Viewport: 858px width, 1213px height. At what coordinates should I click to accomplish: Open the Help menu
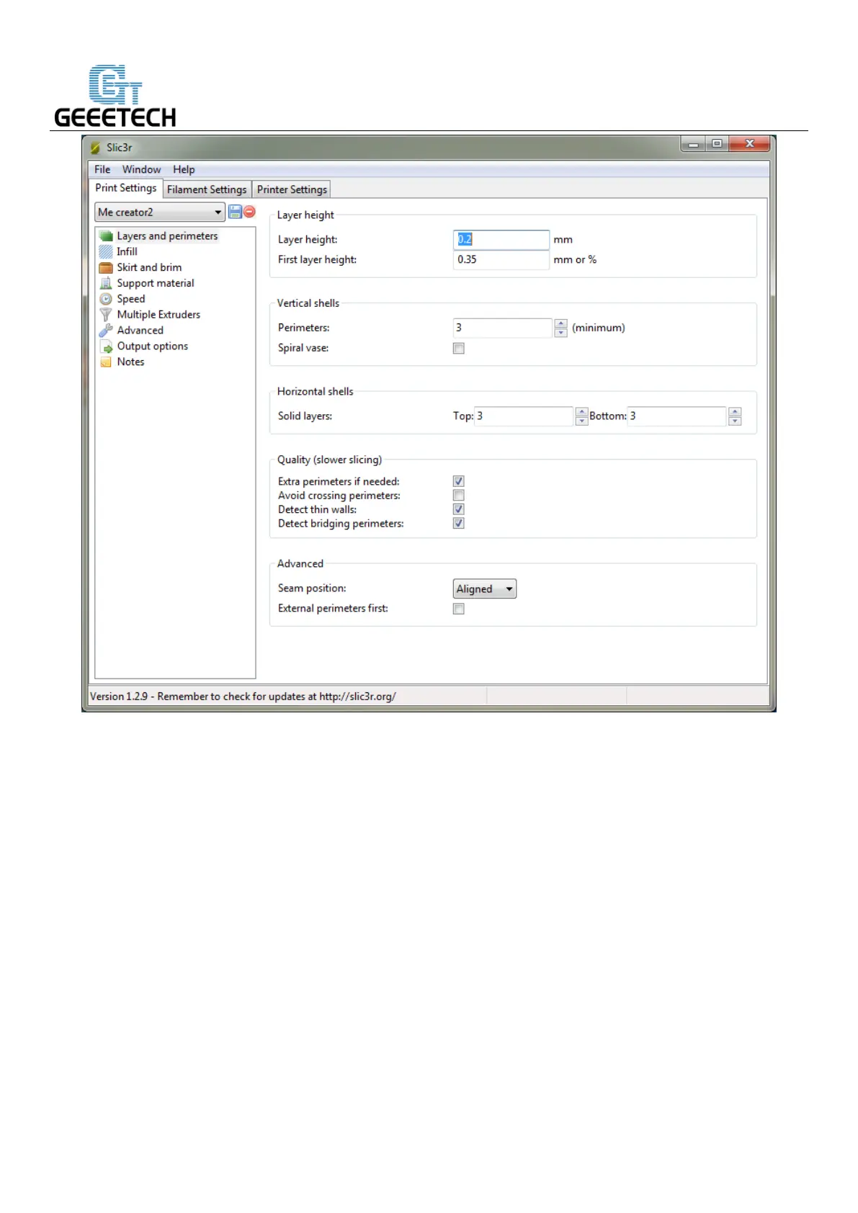click(184, 170)
